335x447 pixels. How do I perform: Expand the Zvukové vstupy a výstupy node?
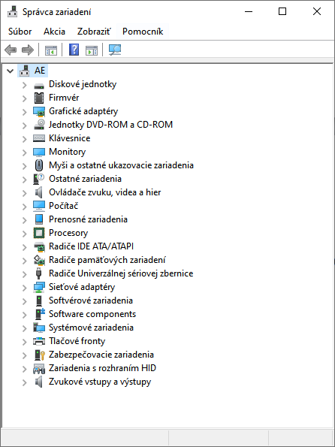[x=25, y=382]
